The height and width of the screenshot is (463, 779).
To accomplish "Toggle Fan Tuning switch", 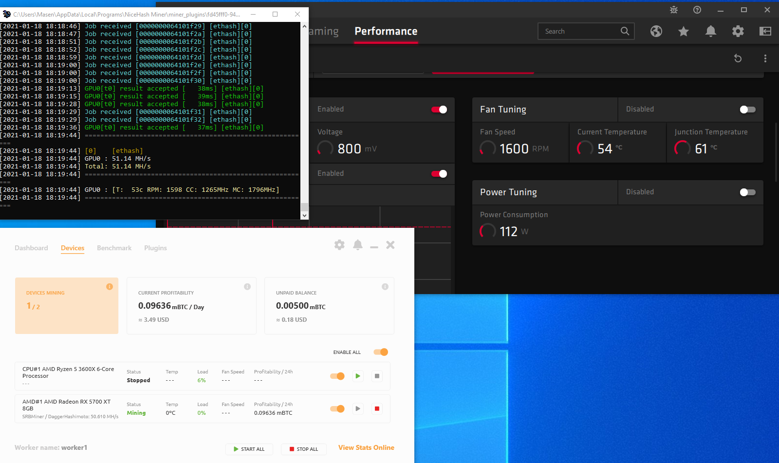I will [x=748, y=110].
